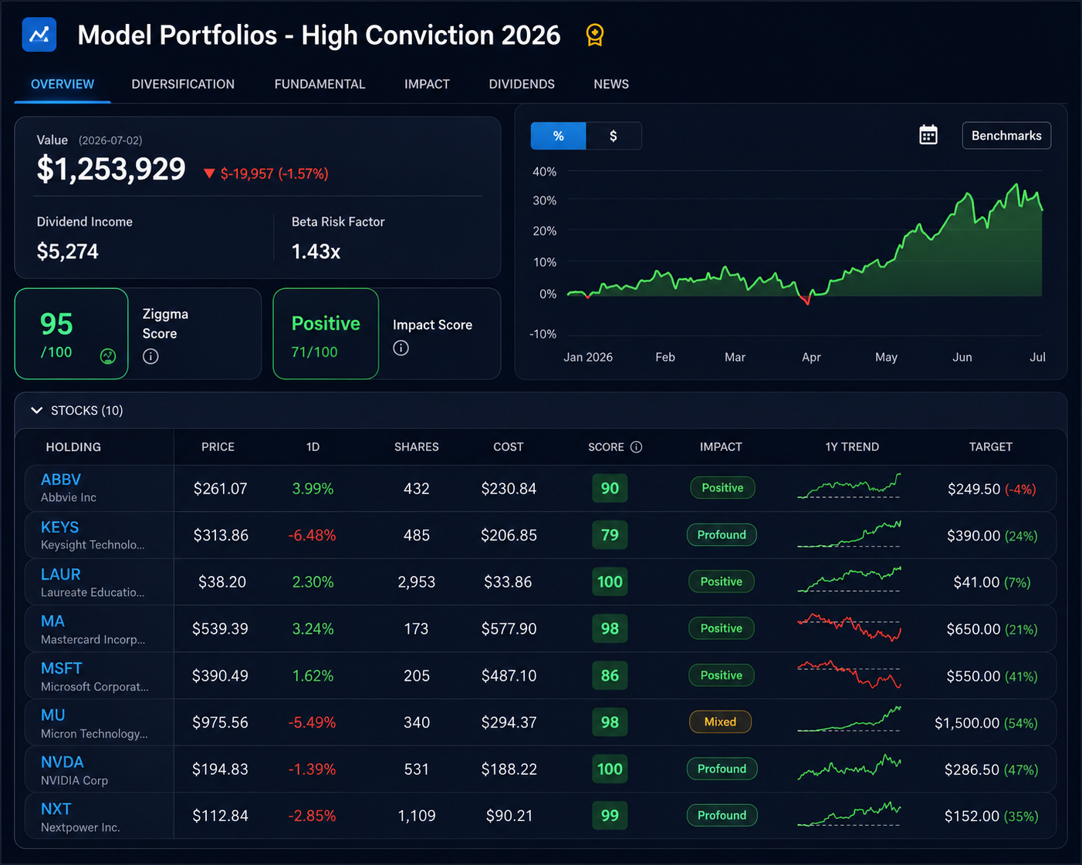Click the NVDA 1Y trend sparkline

[x=849, y=766]
